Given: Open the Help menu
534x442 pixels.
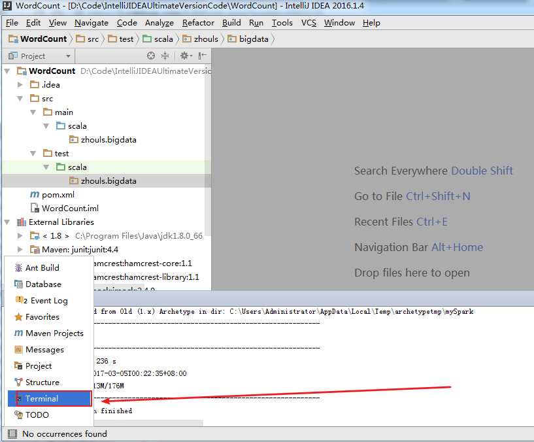Looking at the screenshot, I should [371, 23].
